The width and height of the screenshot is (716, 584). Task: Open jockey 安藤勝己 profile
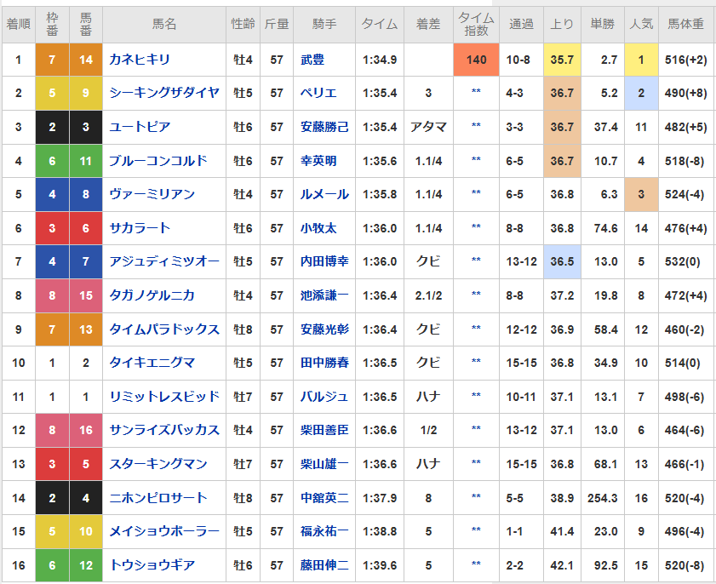tap(324, 127)
